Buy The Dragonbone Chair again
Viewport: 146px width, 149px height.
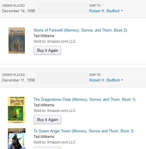(47, 120)
